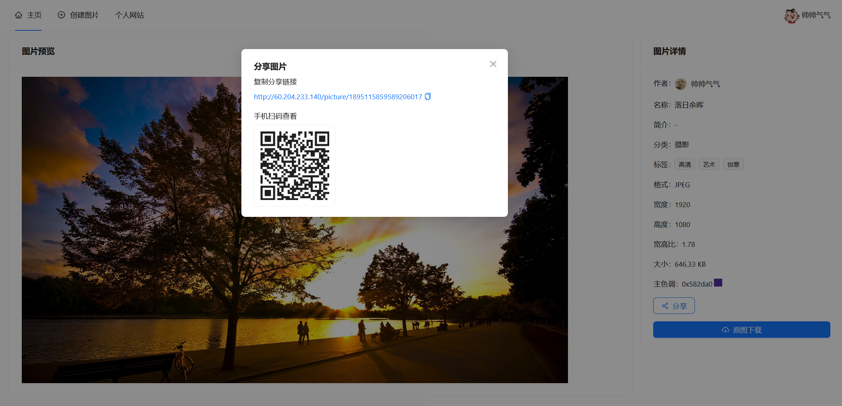Open the 个人网站 menu item
The image size is (842, 406).
[129, 15]
